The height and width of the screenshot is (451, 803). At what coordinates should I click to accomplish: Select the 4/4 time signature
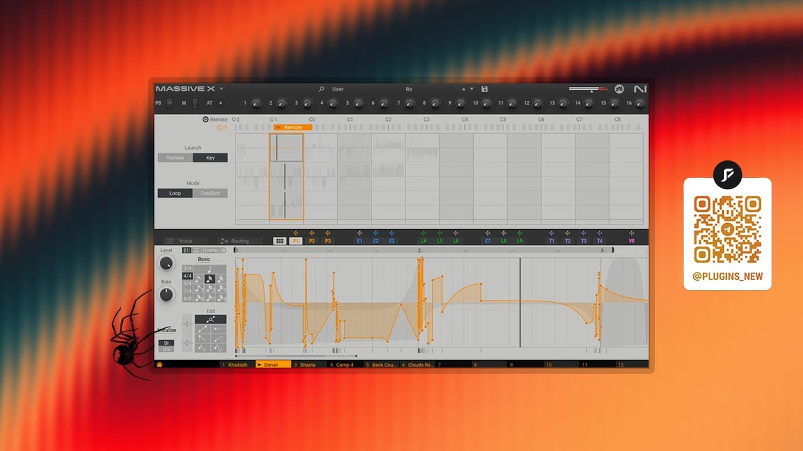point(187,276)
